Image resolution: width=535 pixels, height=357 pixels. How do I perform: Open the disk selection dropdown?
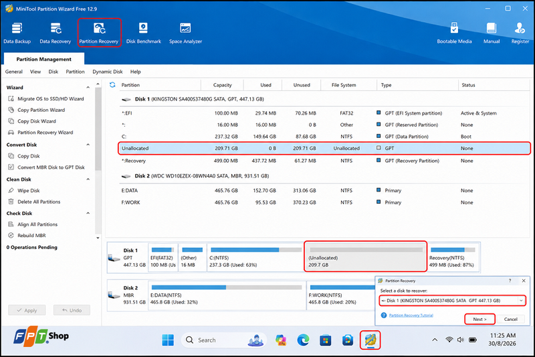[x=521, y=301]
